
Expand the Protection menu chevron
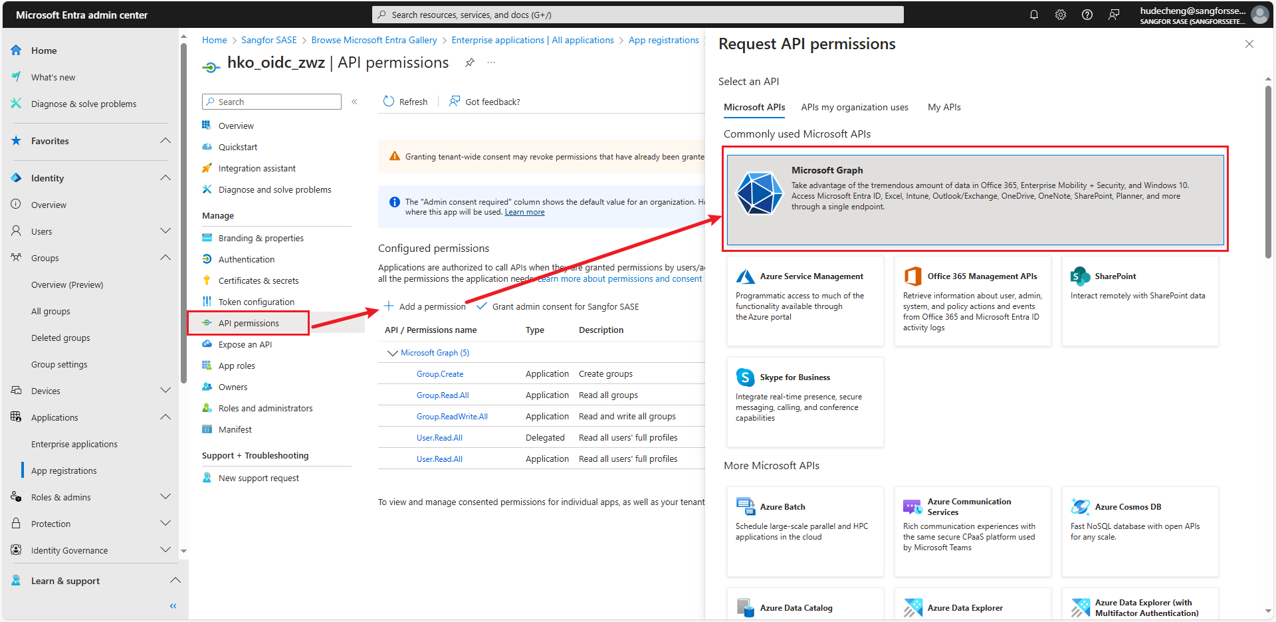[x=165, y=524]
